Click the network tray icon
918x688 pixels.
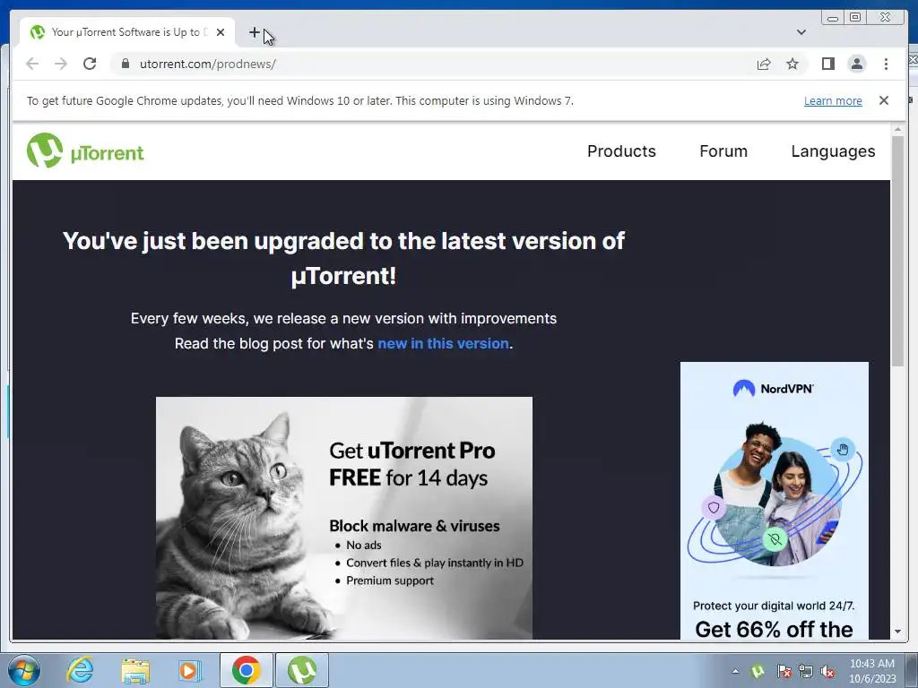(806, 671)
